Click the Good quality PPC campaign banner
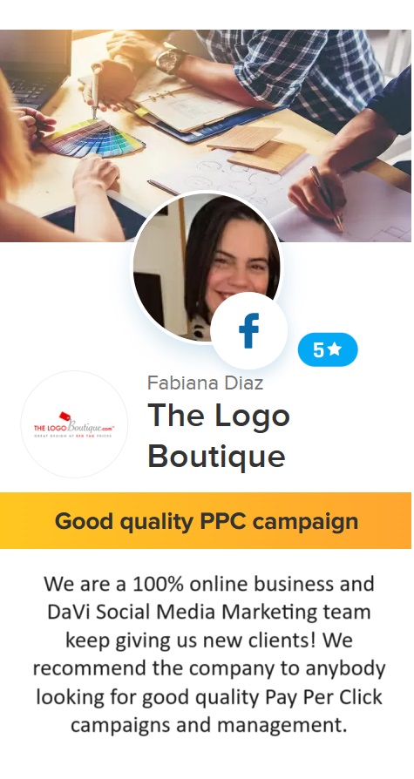The height and width of the screenshot is (779, 414). 206,521
